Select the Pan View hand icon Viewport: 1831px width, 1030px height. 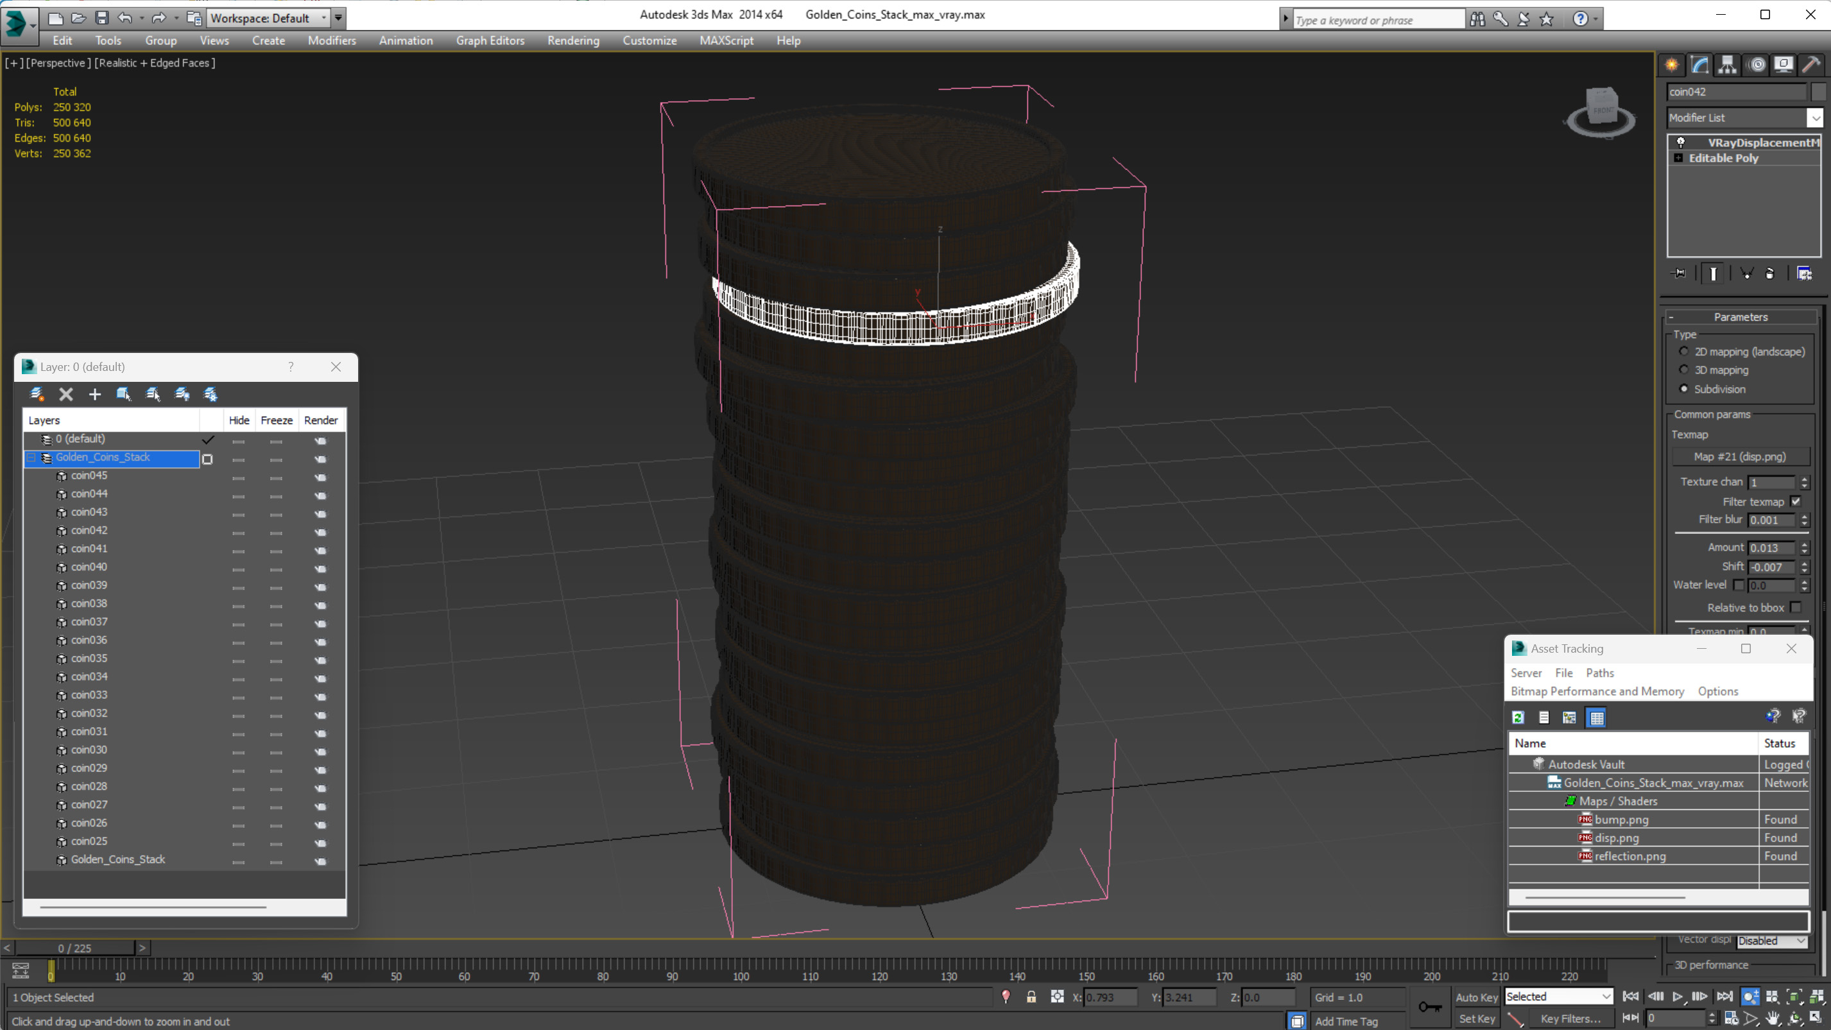click(x=1773, y=1018)
